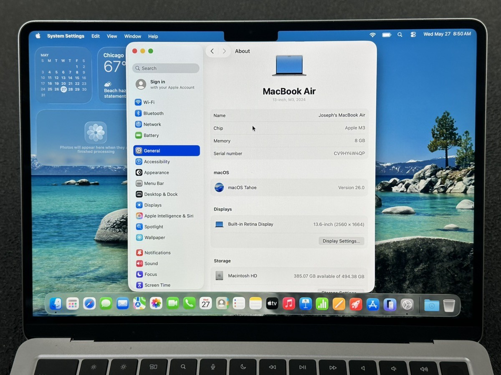
Task: Select Wi-Fi in the settings sidebar
Action: point(167,102)
